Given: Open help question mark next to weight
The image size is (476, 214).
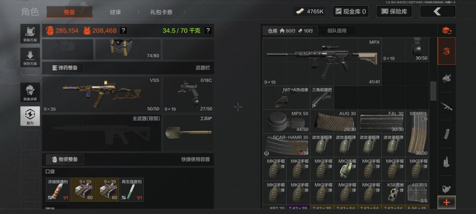Looking at the screenshot, I should click(208, 31).
